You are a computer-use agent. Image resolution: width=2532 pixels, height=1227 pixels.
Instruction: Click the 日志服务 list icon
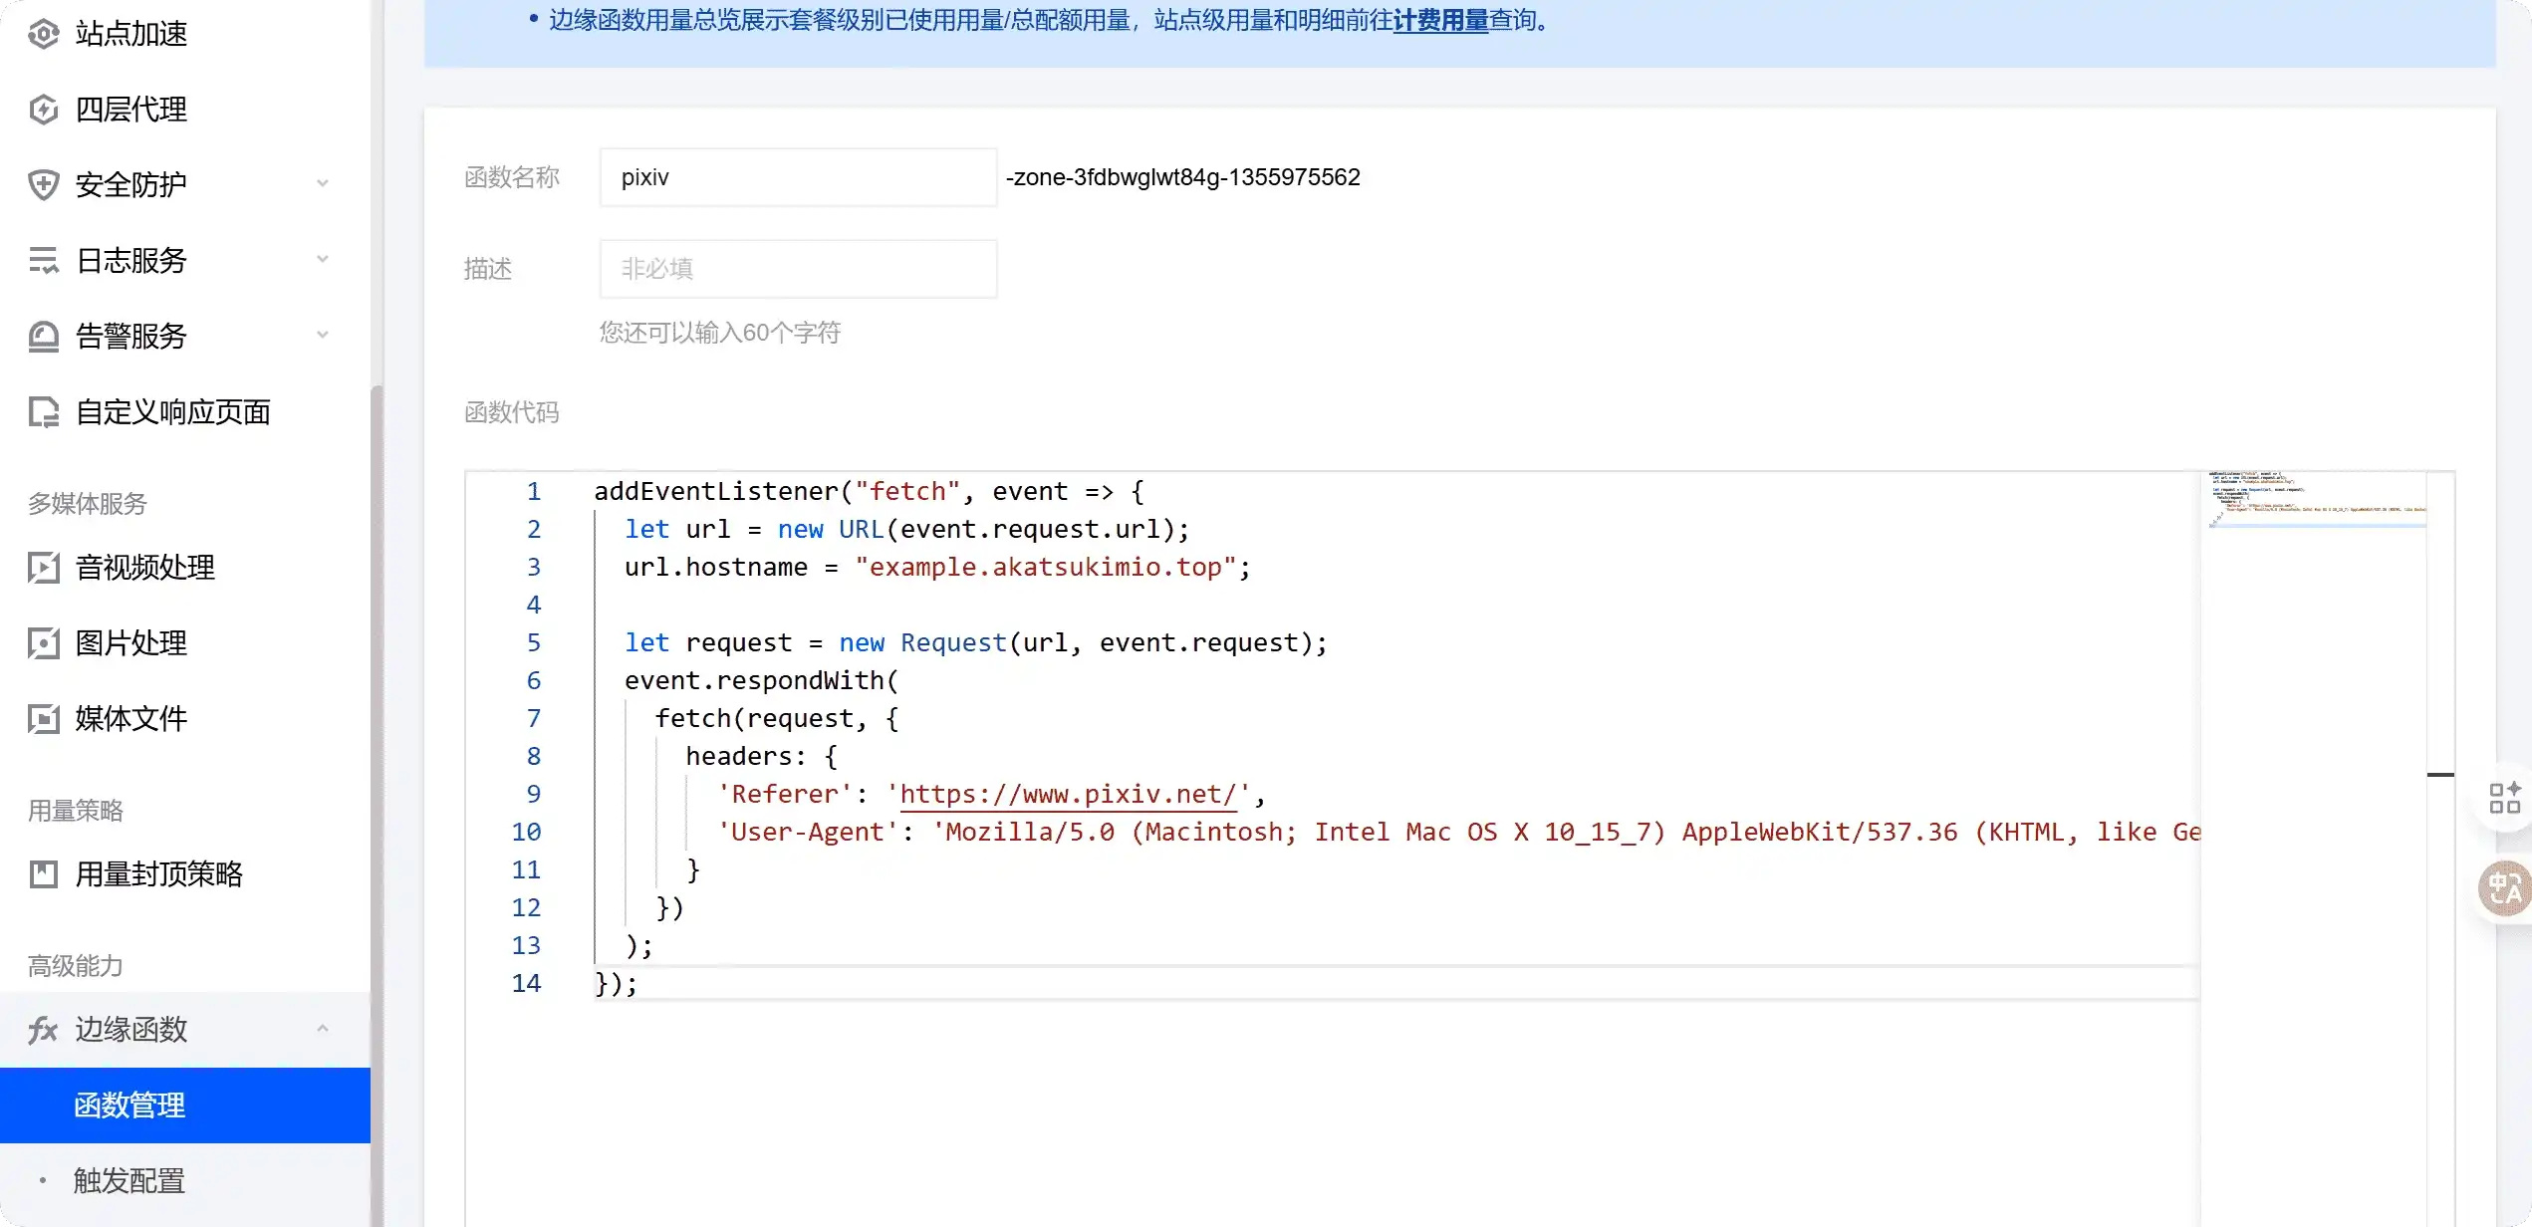44,261
